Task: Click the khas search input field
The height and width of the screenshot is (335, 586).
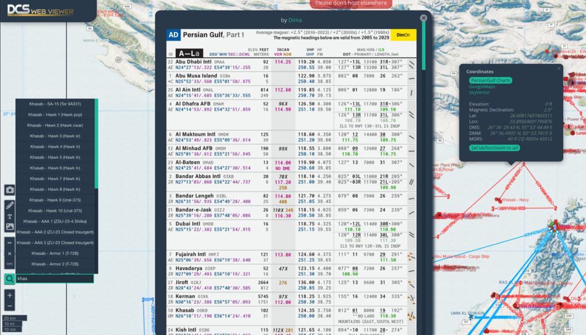Action: [54, 279]
